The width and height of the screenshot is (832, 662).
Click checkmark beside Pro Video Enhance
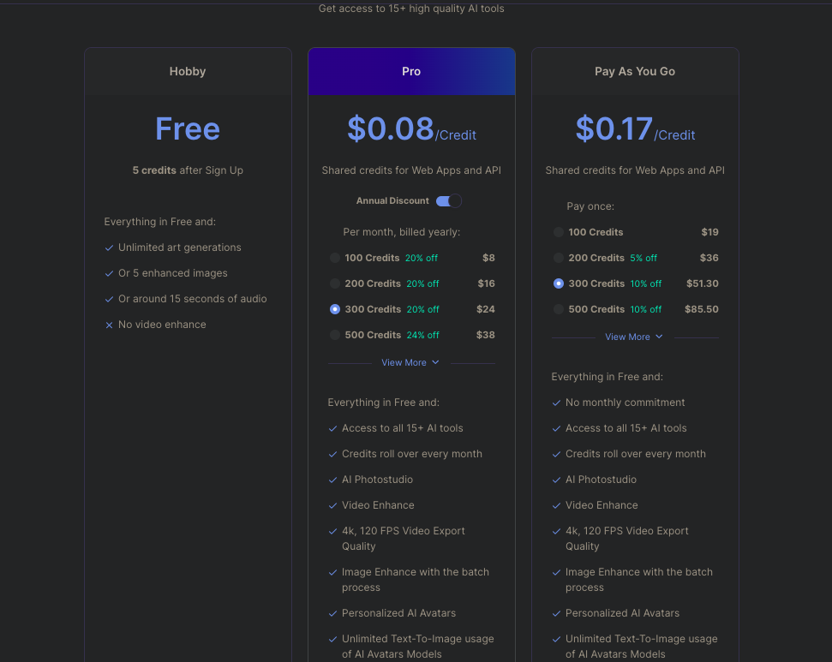(332, 506)
